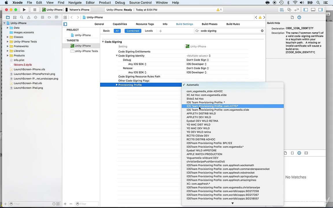Screen dimensions: 333x208
Task: Show the Quick Help inspector icon
Action: pyautogui.click(x=299, y=17)
